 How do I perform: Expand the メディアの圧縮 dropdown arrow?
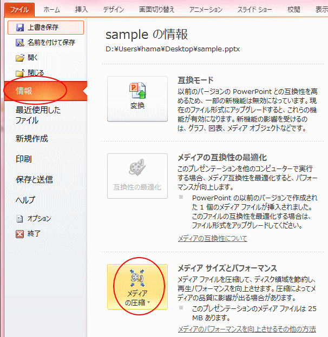149,302
